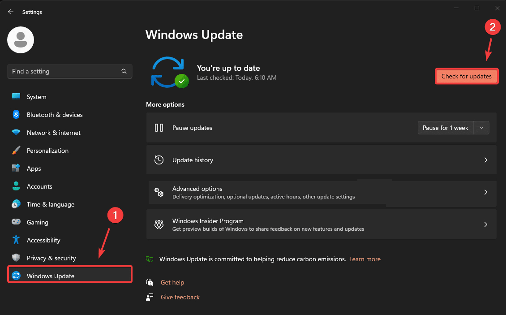Go to Time & language settings

click(x=50, y=204)
